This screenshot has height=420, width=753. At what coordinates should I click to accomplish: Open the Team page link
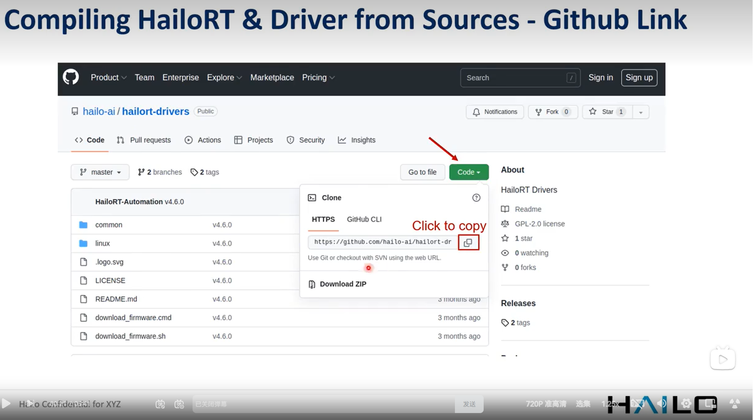(145, 78)
